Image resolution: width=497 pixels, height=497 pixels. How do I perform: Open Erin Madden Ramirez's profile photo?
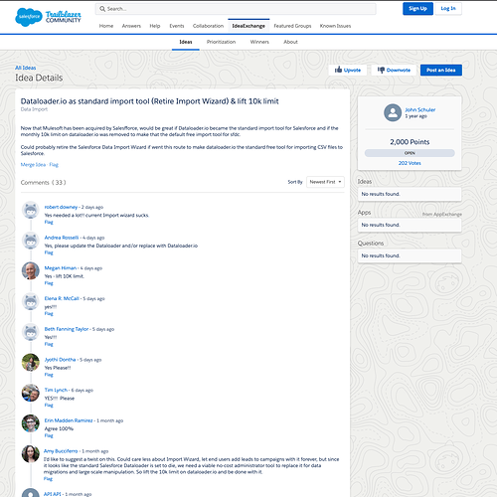tap(31, 423)
